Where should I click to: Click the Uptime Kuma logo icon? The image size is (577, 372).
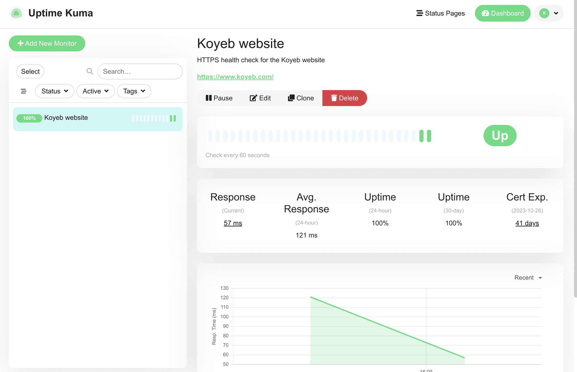16,13
